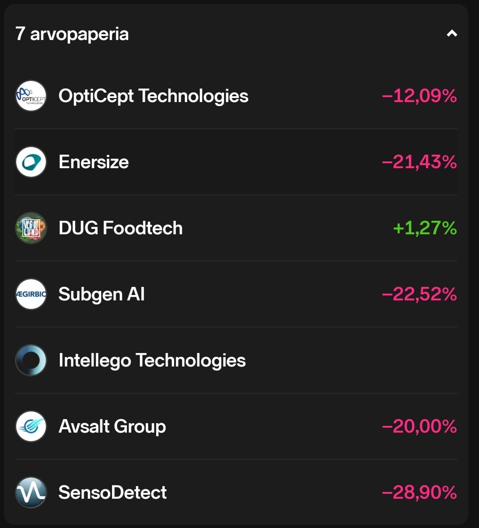This screenshot has height=528, width=479.
Task: Open Avsalt Group stock name
Action: pos(112,426)
